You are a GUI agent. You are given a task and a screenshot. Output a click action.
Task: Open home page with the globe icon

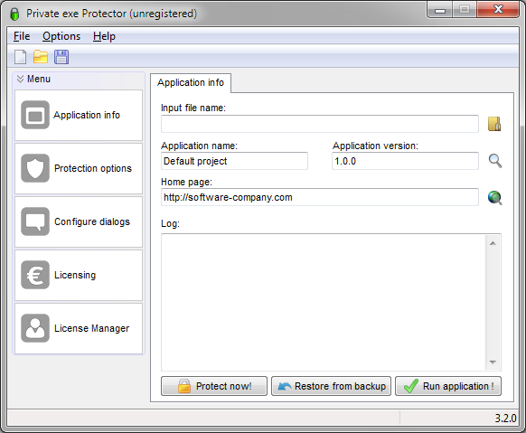[x=495, y=198]
